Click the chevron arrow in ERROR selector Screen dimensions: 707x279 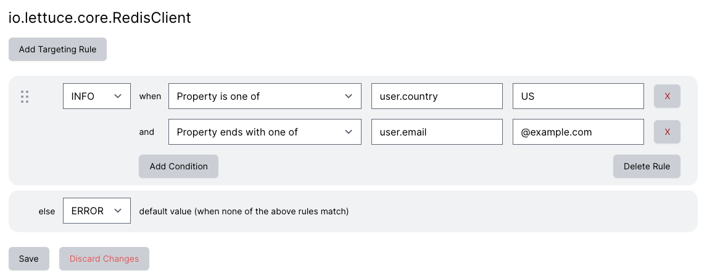(118, 211)
